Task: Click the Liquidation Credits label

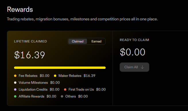Action: tap(33, 89)
